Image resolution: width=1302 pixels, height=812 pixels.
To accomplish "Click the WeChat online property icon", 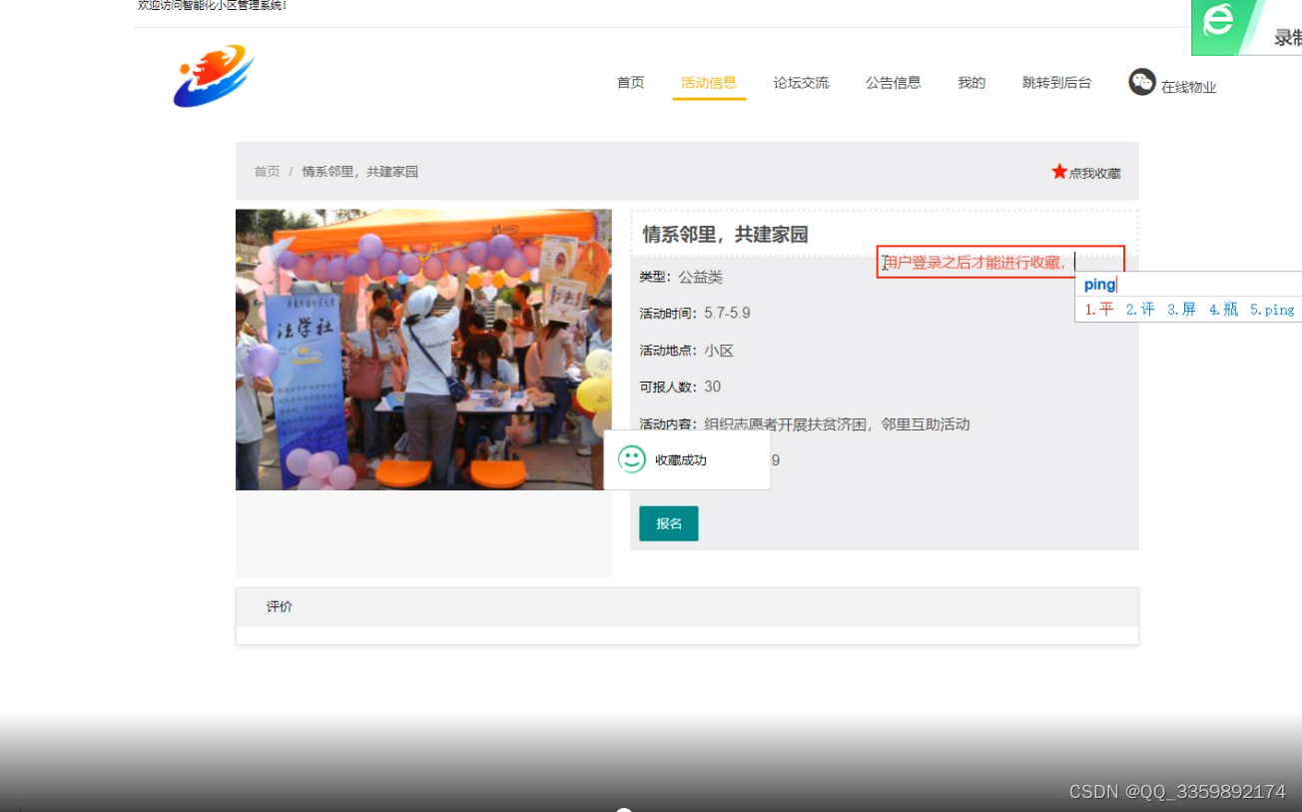I will pyautogui.click(x=1142, y=82).
